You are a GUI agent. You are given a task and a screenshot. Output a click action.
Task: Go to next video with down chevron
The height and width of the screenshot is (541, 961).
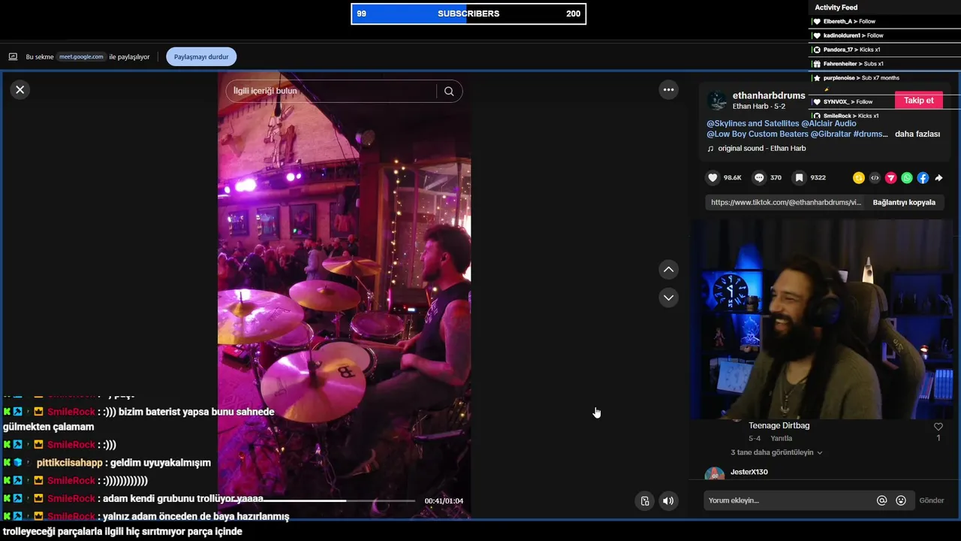coord(668,298)
